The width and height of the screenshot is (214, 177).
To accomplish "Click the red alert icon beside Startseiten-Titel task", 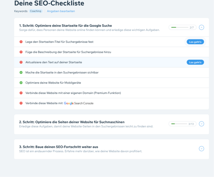I will coord(21,42).
